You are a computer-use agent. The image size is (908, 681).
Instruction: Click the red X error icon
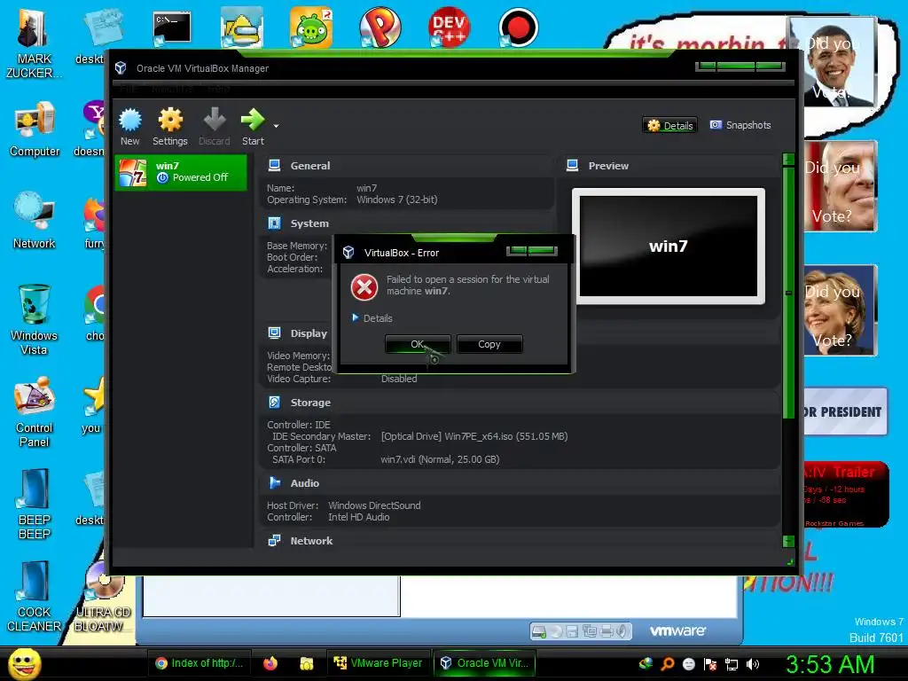coord(364,287)
